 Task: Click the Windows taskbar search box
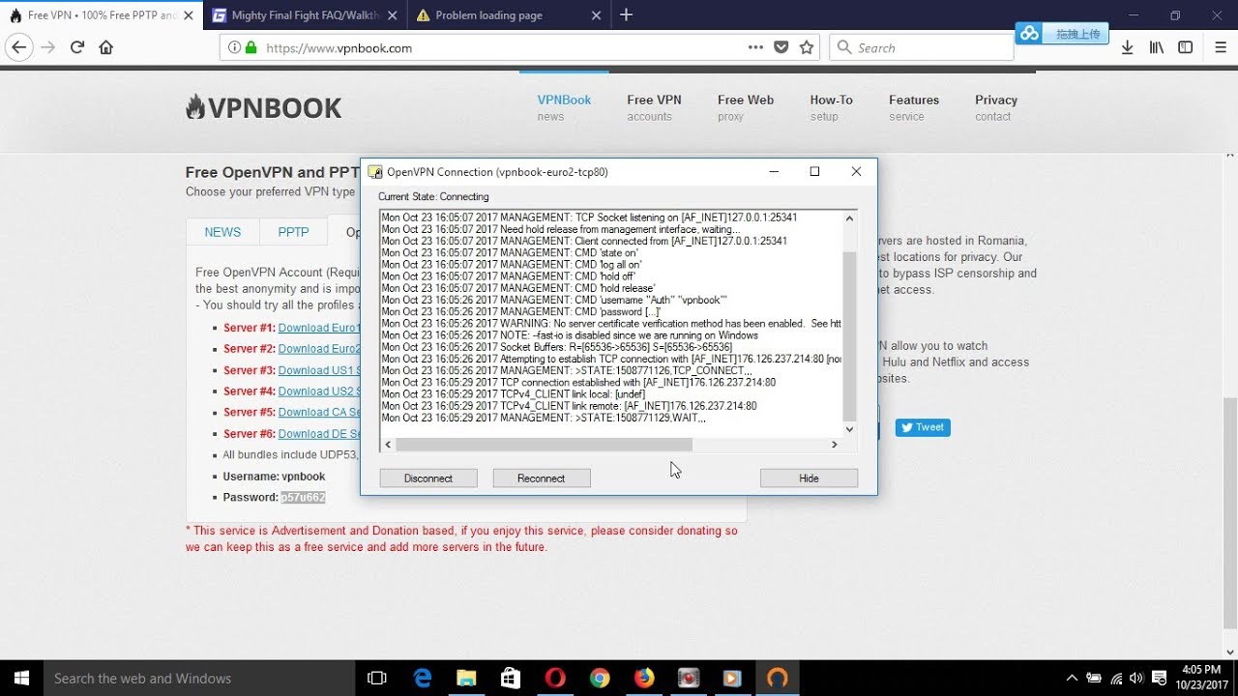199,678
